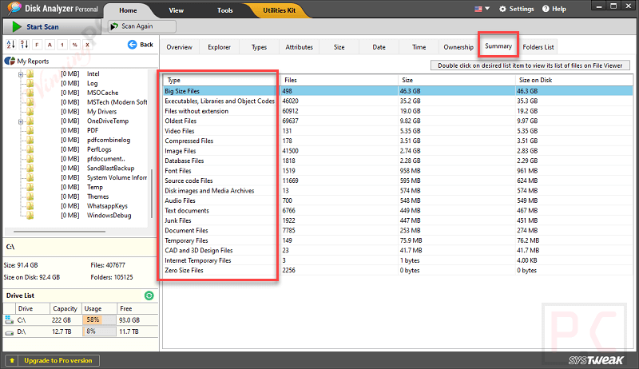Open the language flag dropdown
This screenshot has height=369, width=639.
click(x=482, y=9)
